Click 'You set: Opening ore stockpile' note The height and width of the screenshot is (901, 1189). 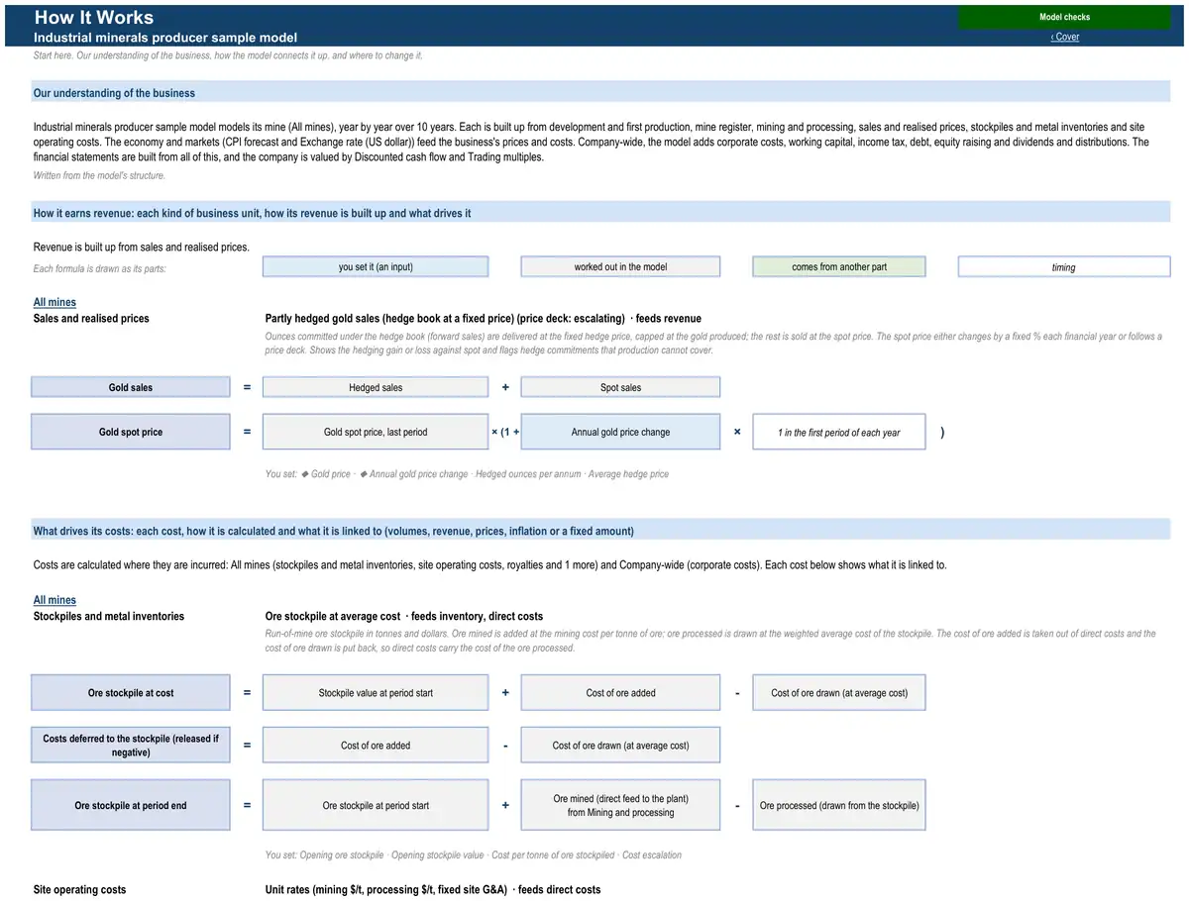click(x=474, y=854)
